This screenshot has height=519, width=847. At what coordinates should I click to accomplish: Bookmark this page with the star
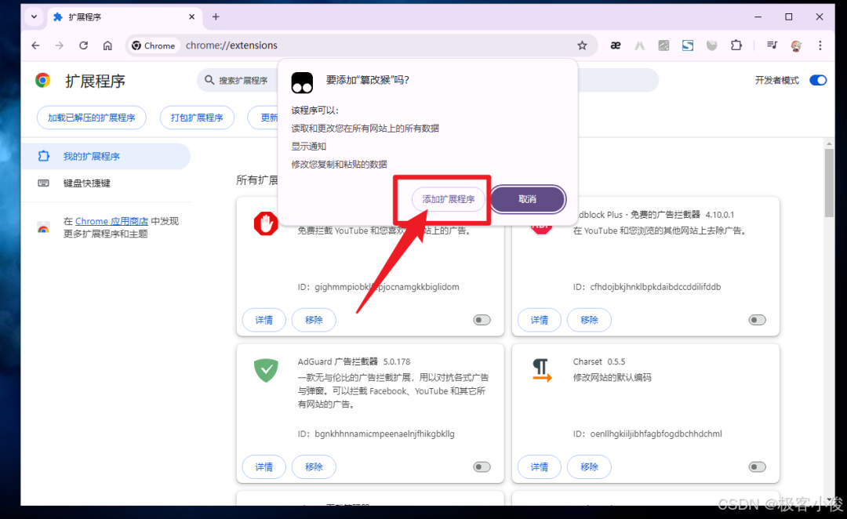(582, 45)
